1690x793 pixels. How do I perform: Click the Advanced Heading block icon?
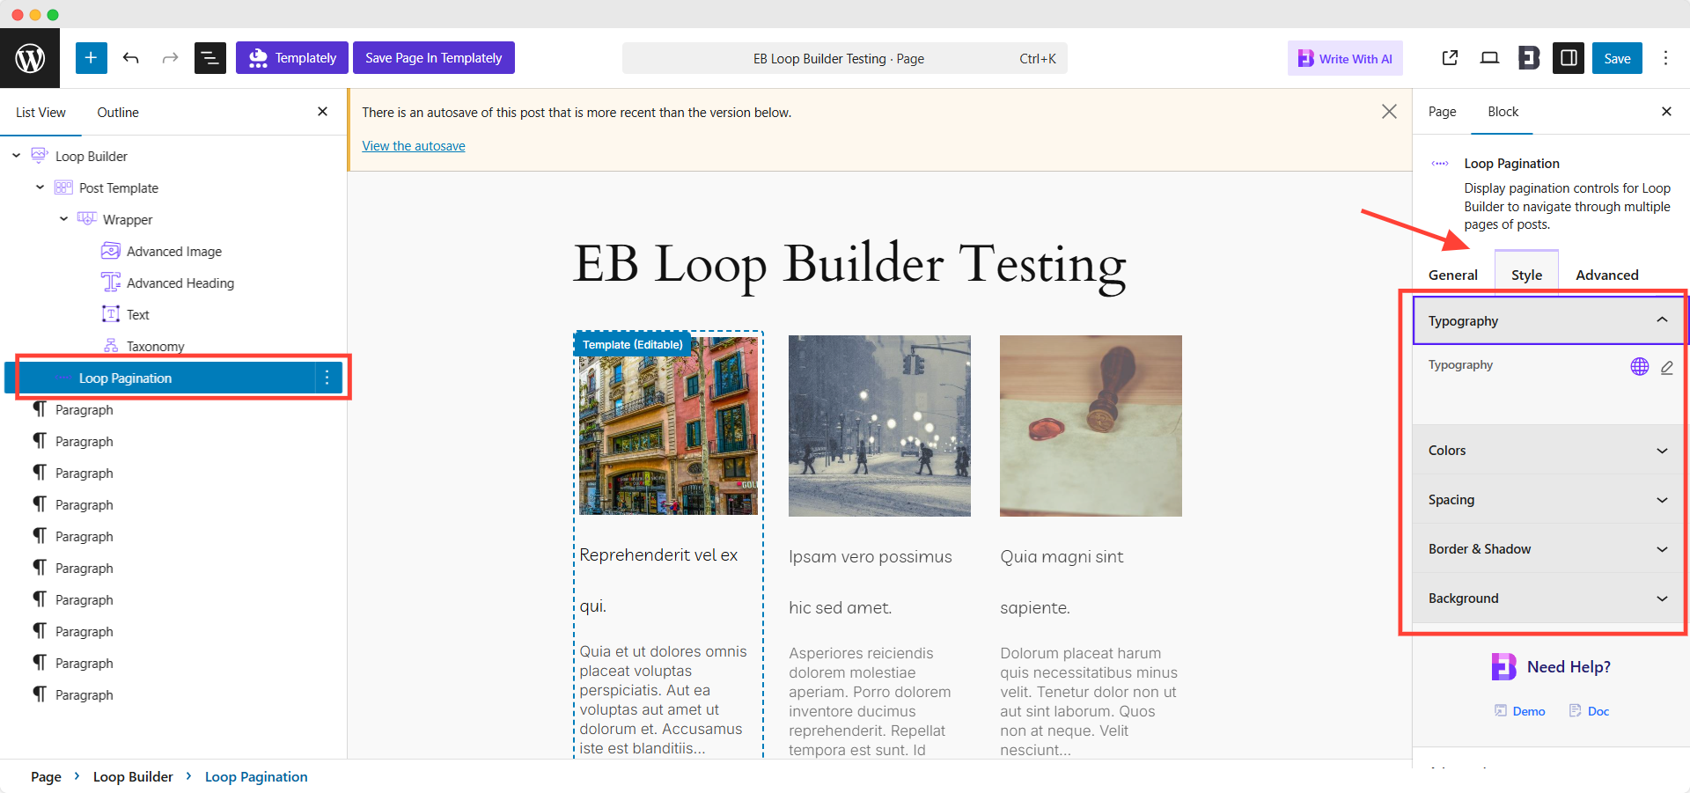111,283
